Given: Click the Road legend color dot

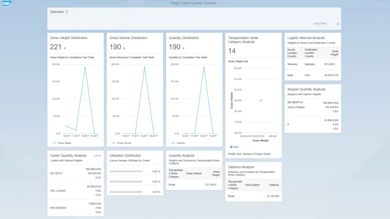Looking at the screenshot, I should pos(231,147).
